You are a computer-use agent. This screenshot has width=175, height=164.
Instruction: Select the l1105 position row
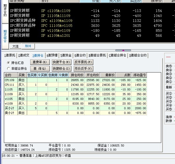[75, 89]
